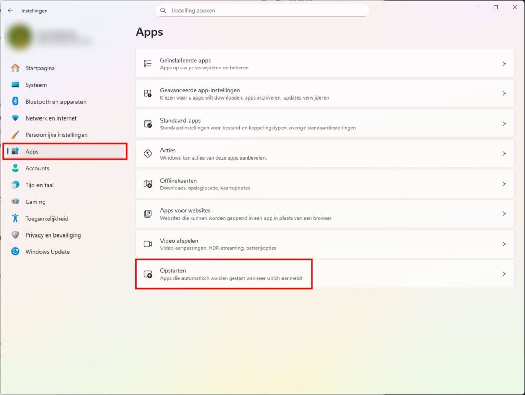Screen dimensions: 525x395
Task: Expand the Opstarten row via its chevron
Action: click(503, 274)
